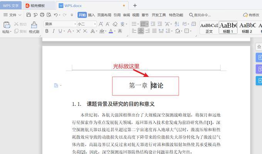Viewport: 262px width, 154px height.
Task: Toggle Align Right
Action: (147, 31)
